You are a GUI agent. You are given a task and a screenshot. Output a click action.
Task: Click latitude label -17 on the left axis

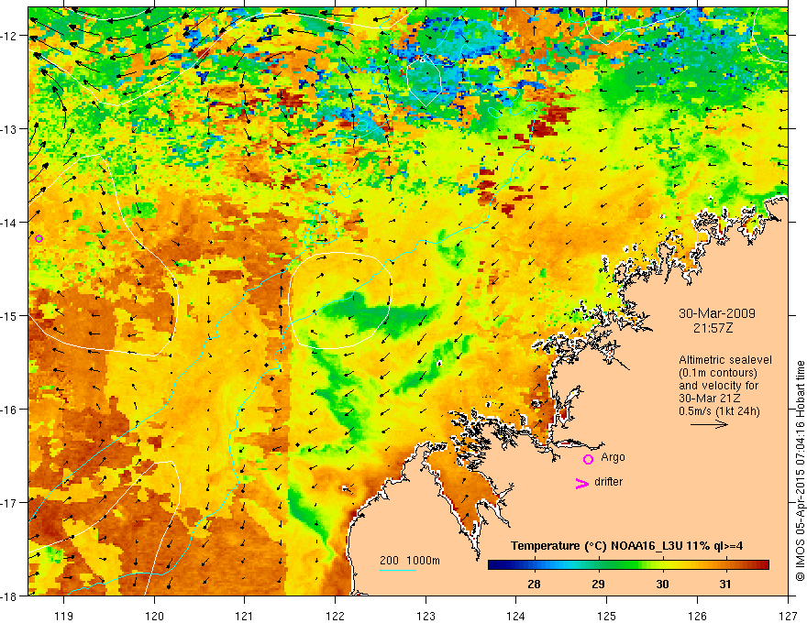click(x=10, y=503)
